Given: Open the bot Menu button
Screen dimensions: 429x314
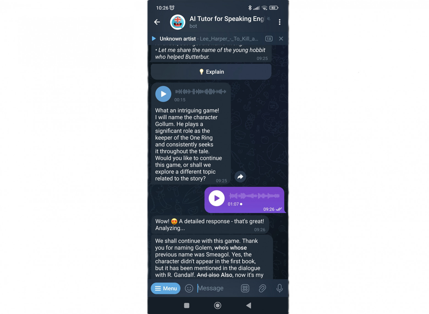Looking at the screenshot, I should (166, 288).
